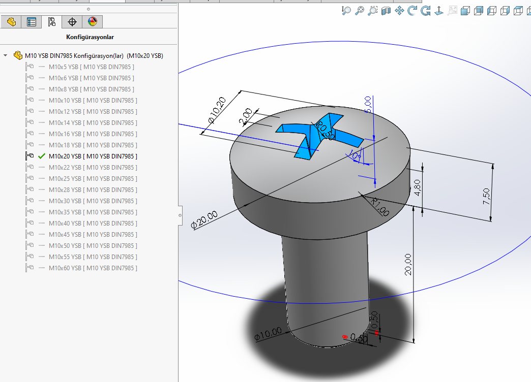Select the M10x5 YSB configuration
The image size is (531, 382).
(64, 67)
